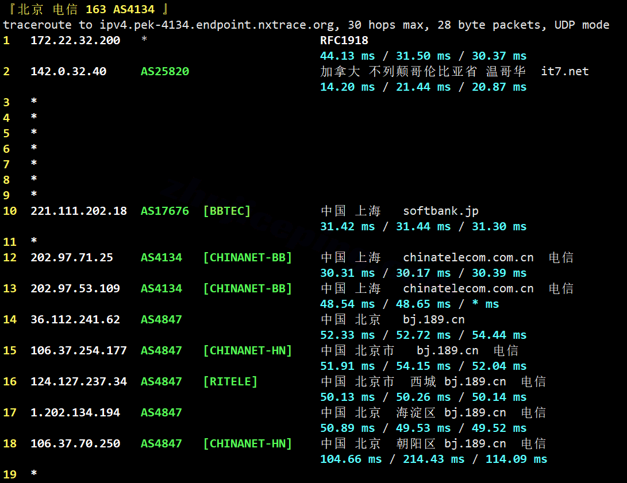Click the [RITELE] network tag

230,381
